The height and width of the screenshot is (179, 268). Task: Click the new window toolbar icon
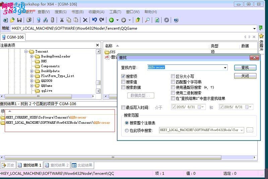tap(5, 20)
